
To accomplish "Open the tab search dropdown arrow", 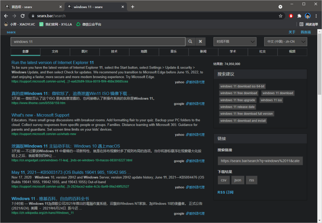I will [x=280, y=7].
